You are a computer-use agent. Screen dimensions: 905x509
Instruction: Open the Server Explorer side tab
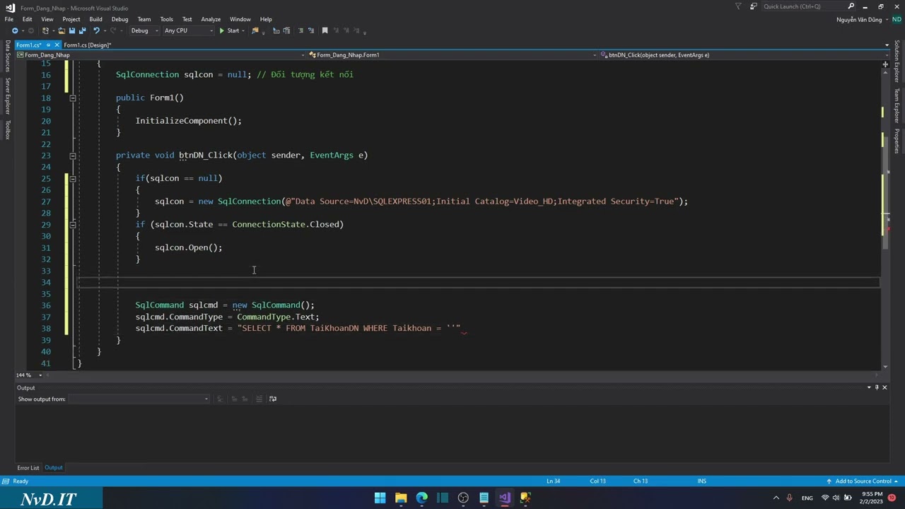8,95
